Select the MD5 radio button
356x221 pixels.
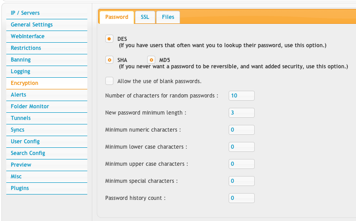coord(151,60)
